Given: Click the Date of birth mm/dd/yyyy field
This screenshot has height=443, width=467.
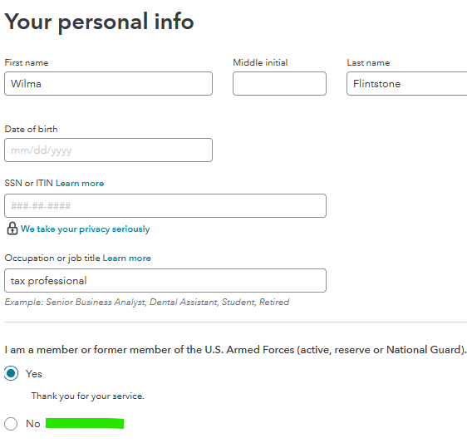Looking at the screenshot, I should click(108, 150).
